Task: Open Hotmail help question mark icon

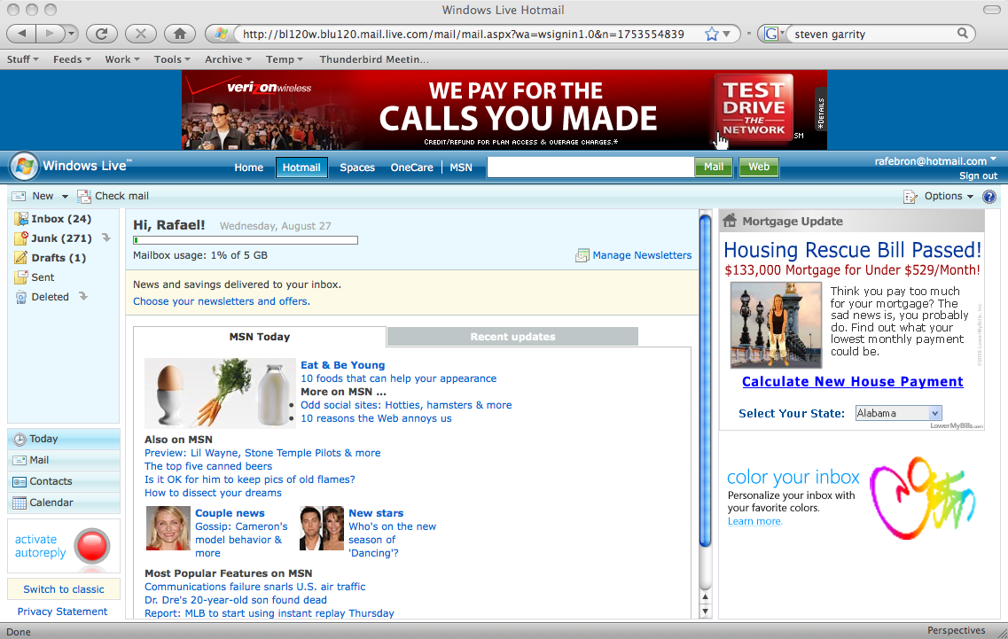Action: (x=989, y=197)
